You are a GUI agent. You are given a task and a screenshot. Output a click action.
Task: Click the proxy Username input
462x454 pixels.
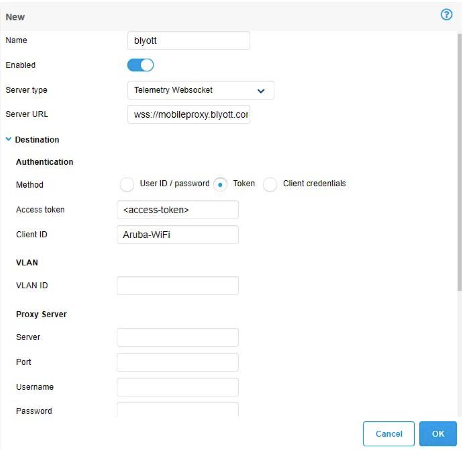(178, 387)
